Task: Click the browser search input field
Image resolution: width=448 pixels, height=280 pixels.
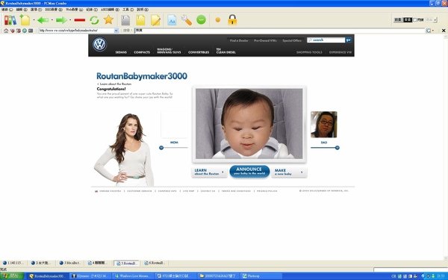Action: [x=280, y=31]
